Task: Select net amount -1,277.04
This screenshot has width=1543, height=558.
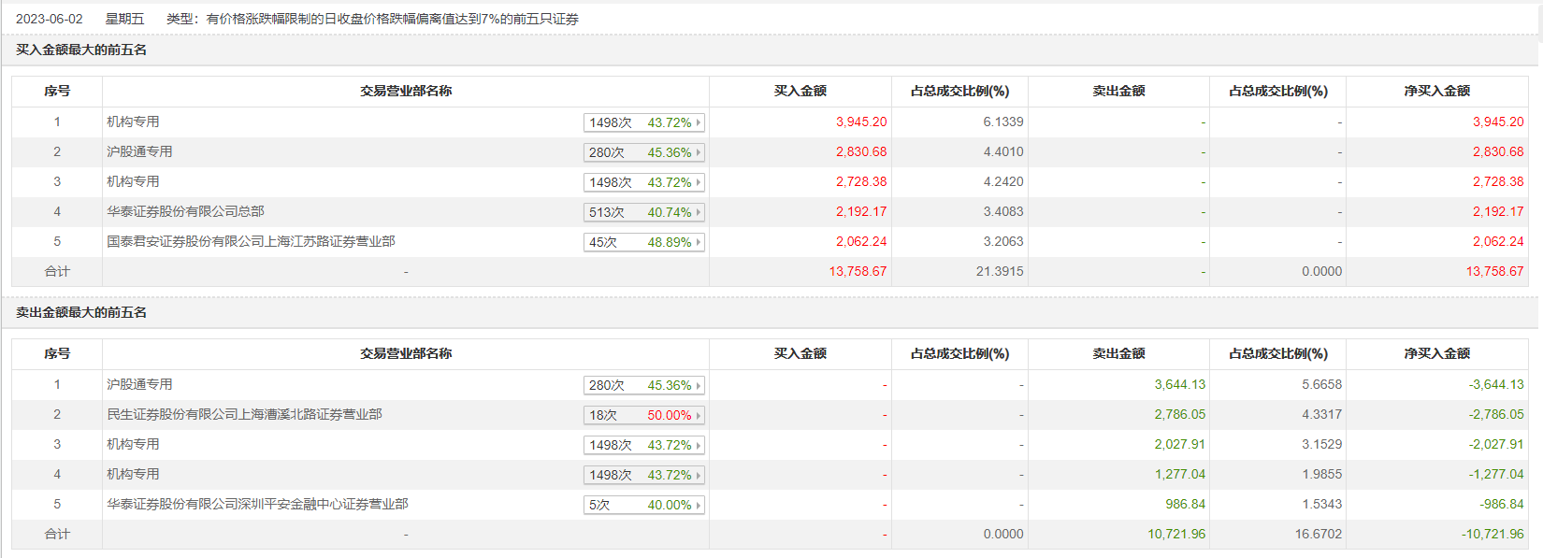Action: (1496, 474)
